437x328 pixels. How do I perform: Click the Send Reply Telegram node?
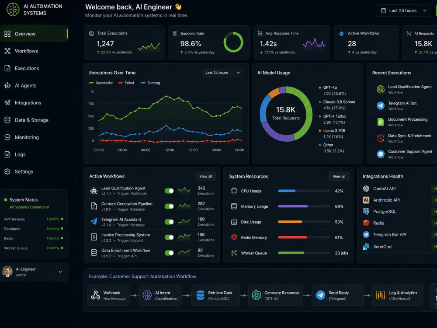[x=337, y=295]
